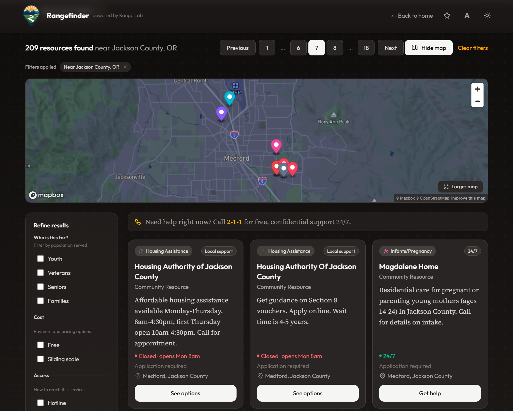Click the map zoom in plus button

coord(477,89)
